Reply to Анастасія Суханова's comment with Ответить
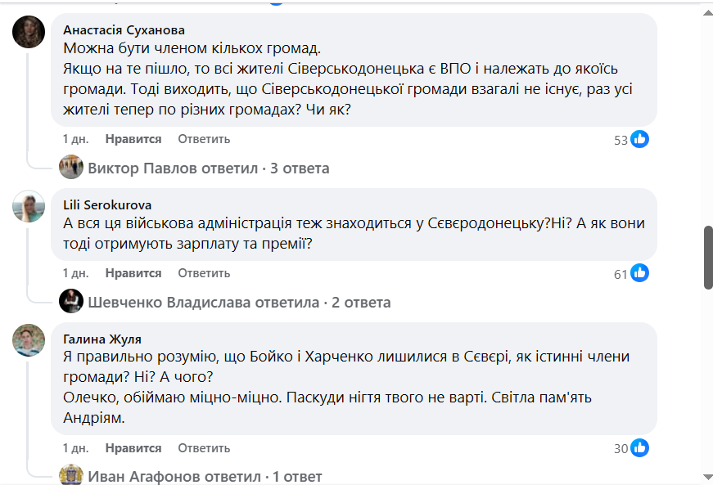The height and width of the screenshot is (485, 713). 204,139
